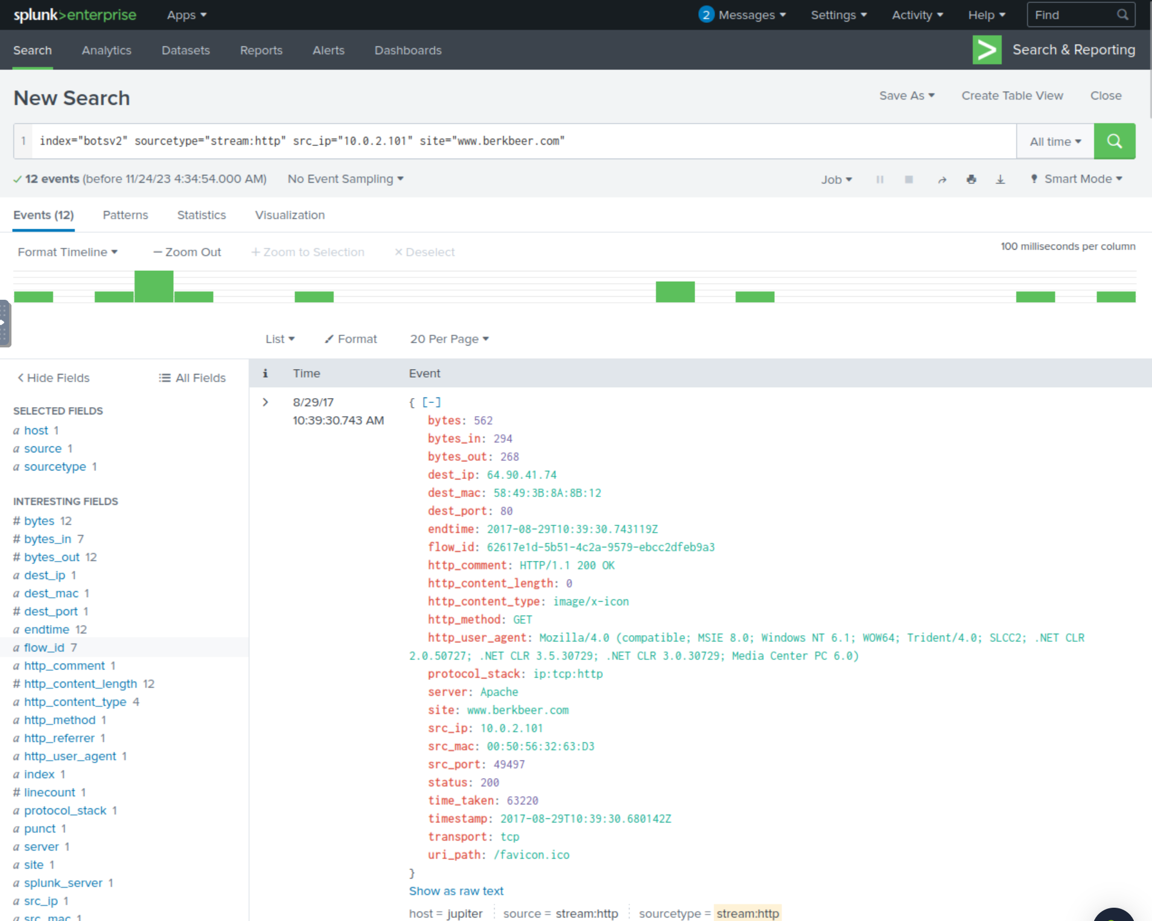Image resolution: width=1152 pixels, height=921 pixels.
Task: Open the bytes_in field
Action: point(48,539)
